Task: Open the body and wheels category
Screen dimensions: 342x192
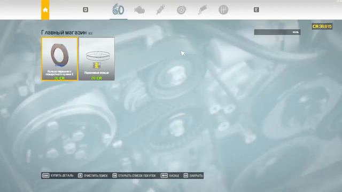Action: 118,10
